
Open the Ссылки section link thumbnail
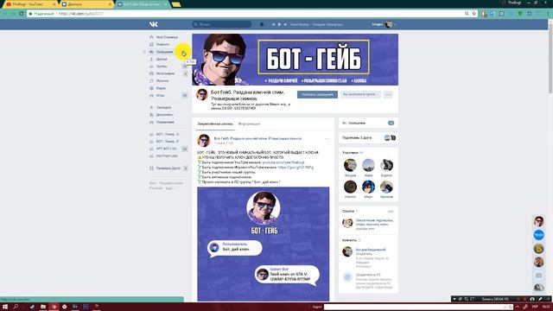click(x=347, y=223)
